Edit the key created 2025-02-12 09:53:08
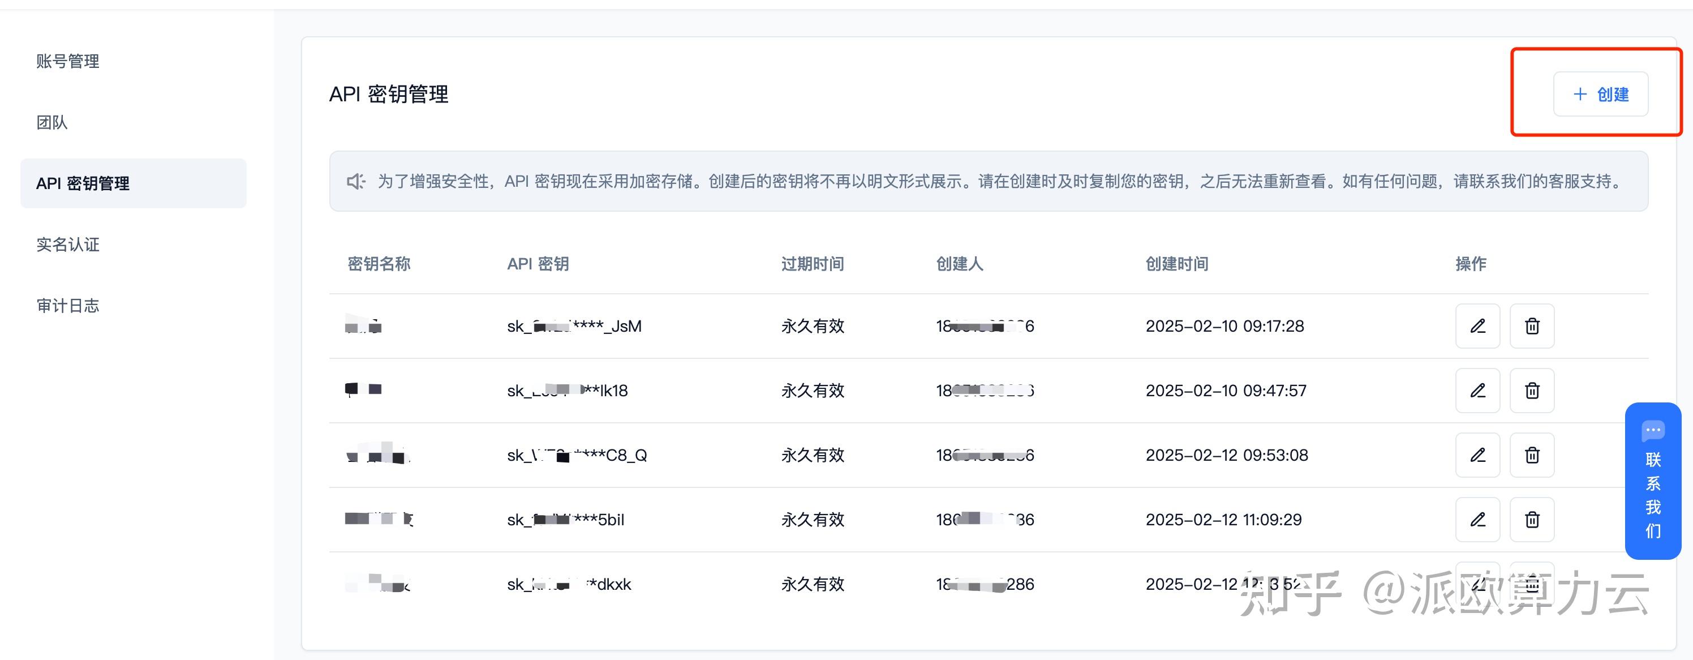Image resolution: width=1693 pixels, height=660 pixels. 1477,455
